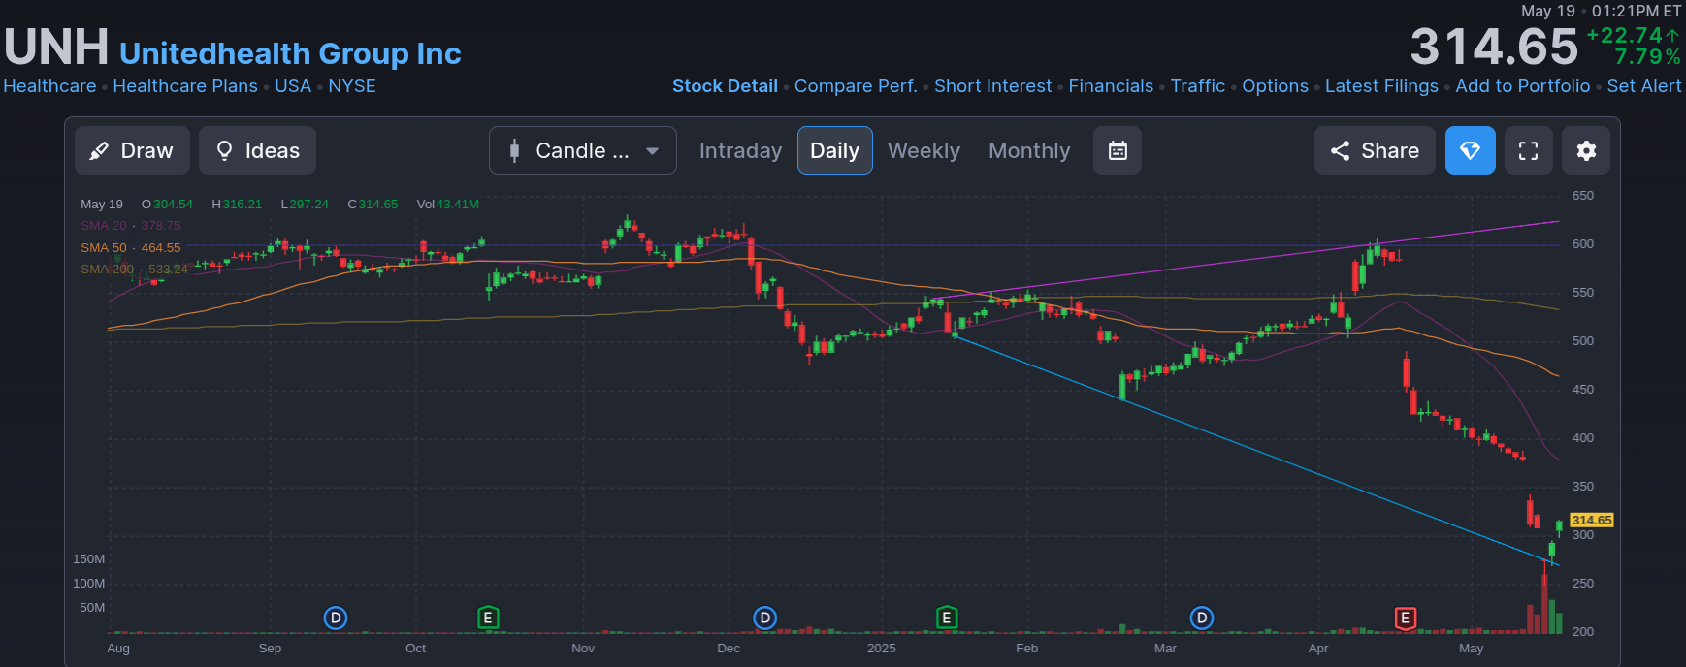Open the Financials page
The width and height of the screenshot is (1686, 667).
click(x=1111, y=86)
